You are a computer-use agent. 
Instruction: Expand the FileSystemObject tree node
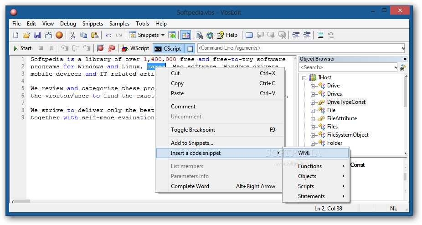313,135
